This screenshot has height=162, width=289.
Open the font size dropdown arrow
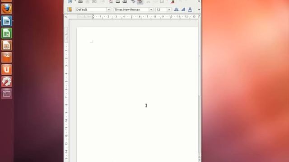pyautogui.click(x=169, y=9)
